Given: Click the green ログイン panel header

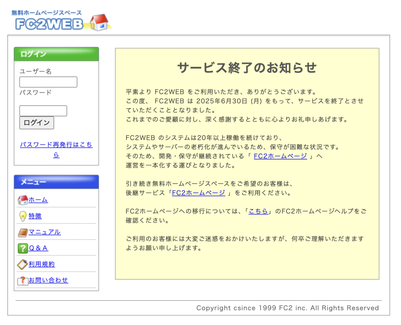Looking at the screenshot, I should click(56, 54).
